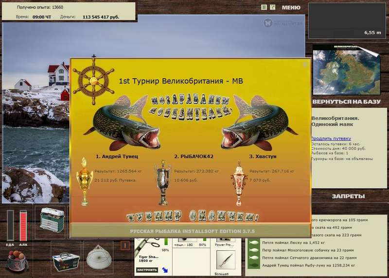389x278 pixels.
Task: Click the location name Великобритания. Одинокий маяк
Action: (335, 121)
